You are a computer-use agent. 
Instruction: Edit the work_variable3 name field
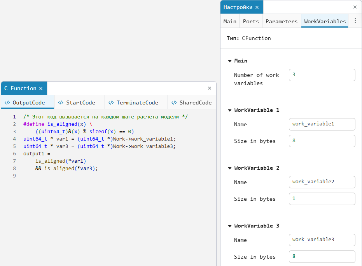click(x=322, y=240)
